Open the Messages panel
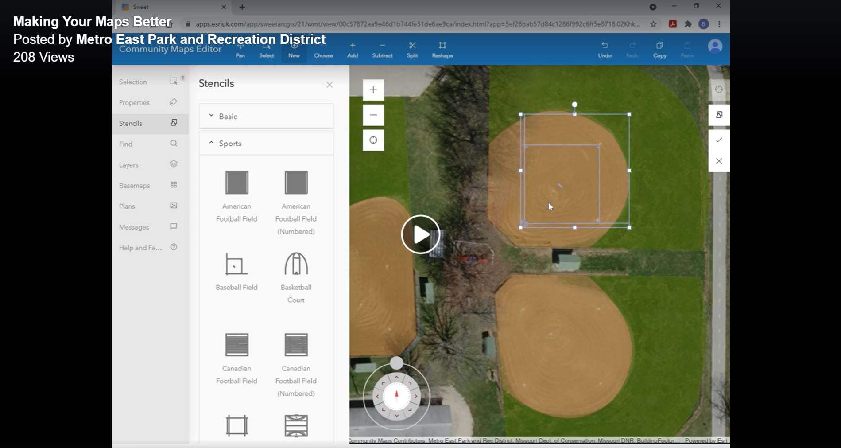This screenshot has width=841, height=448. [150, 227]
